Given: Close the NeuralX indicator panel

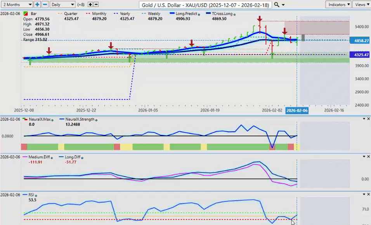Looking at the screenshot, I should pyautogui.click(x=368, y=119).
